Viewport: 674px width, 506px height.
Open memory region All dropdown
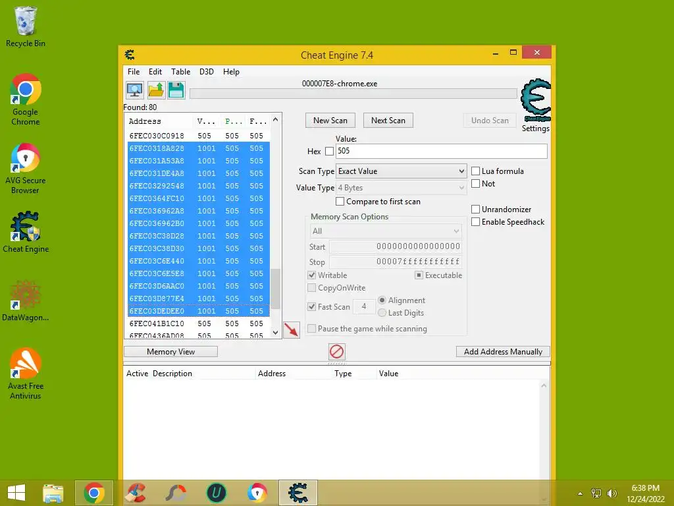(x=386, y=231)
